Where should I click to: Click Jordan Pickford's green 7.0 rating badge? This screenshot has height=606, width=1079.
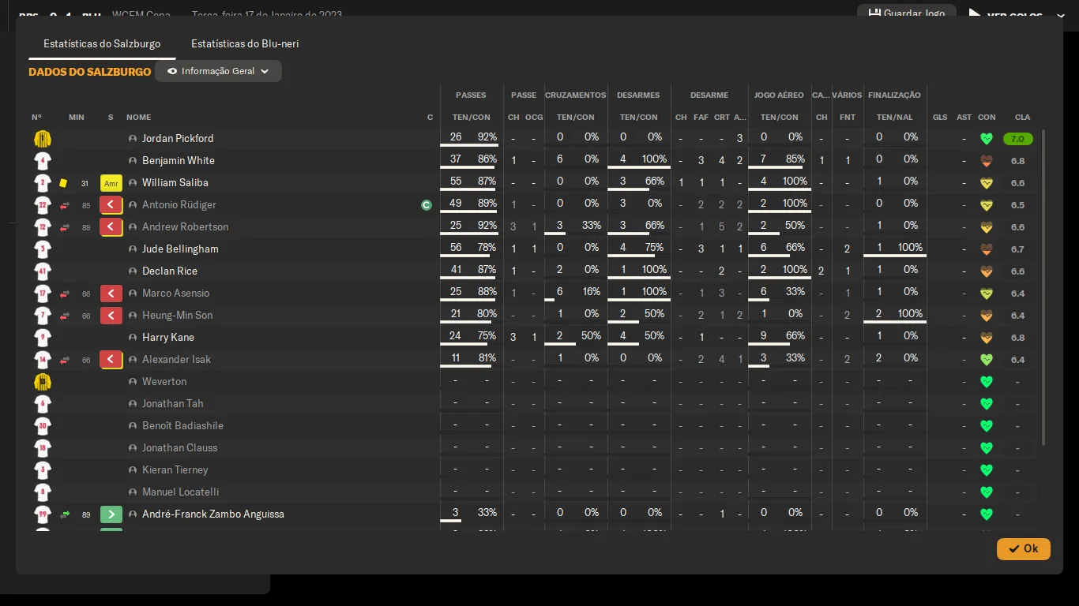(x=1017, y=139)
